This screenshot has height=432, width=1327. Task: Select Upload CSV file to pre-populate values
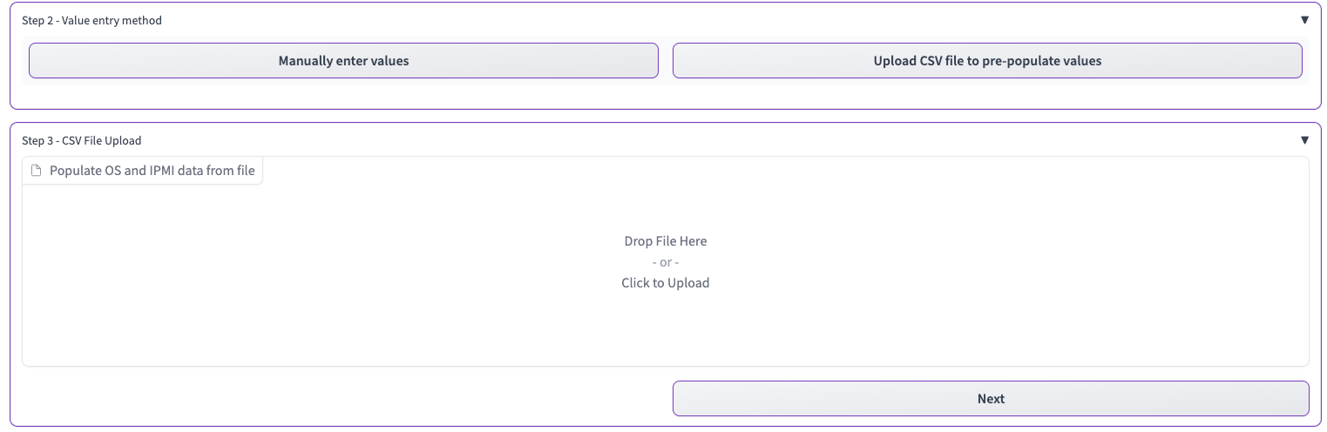tap(987, 61)
